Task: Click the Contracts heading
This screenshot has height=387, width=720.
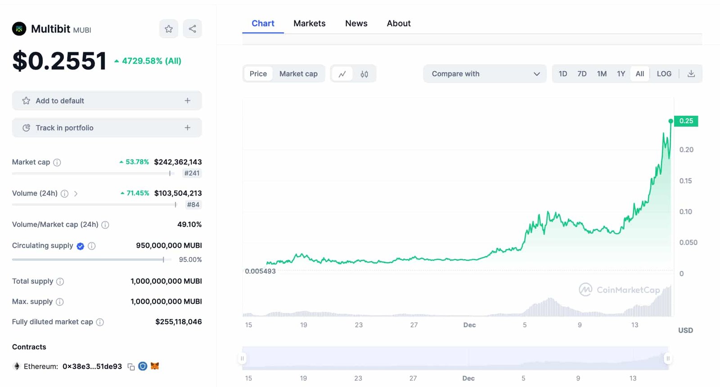Action: click(29, 347)
